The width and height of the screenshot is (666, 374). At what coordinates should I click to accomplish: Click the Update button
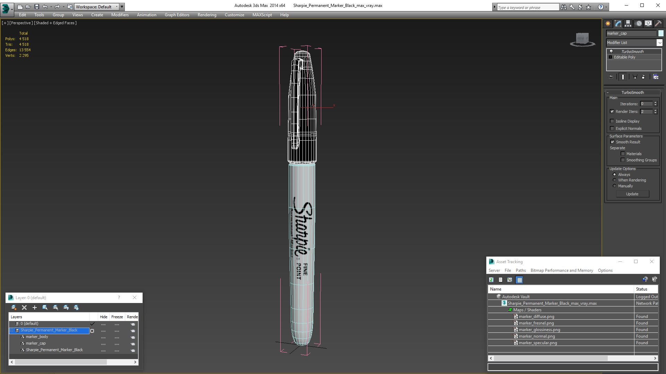[632, 194]
